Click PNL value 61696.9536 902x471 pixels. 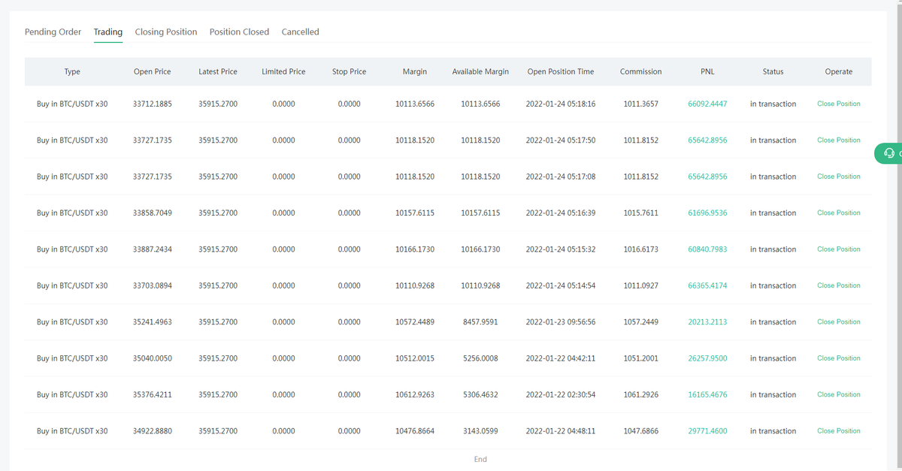tap(707, 213)
